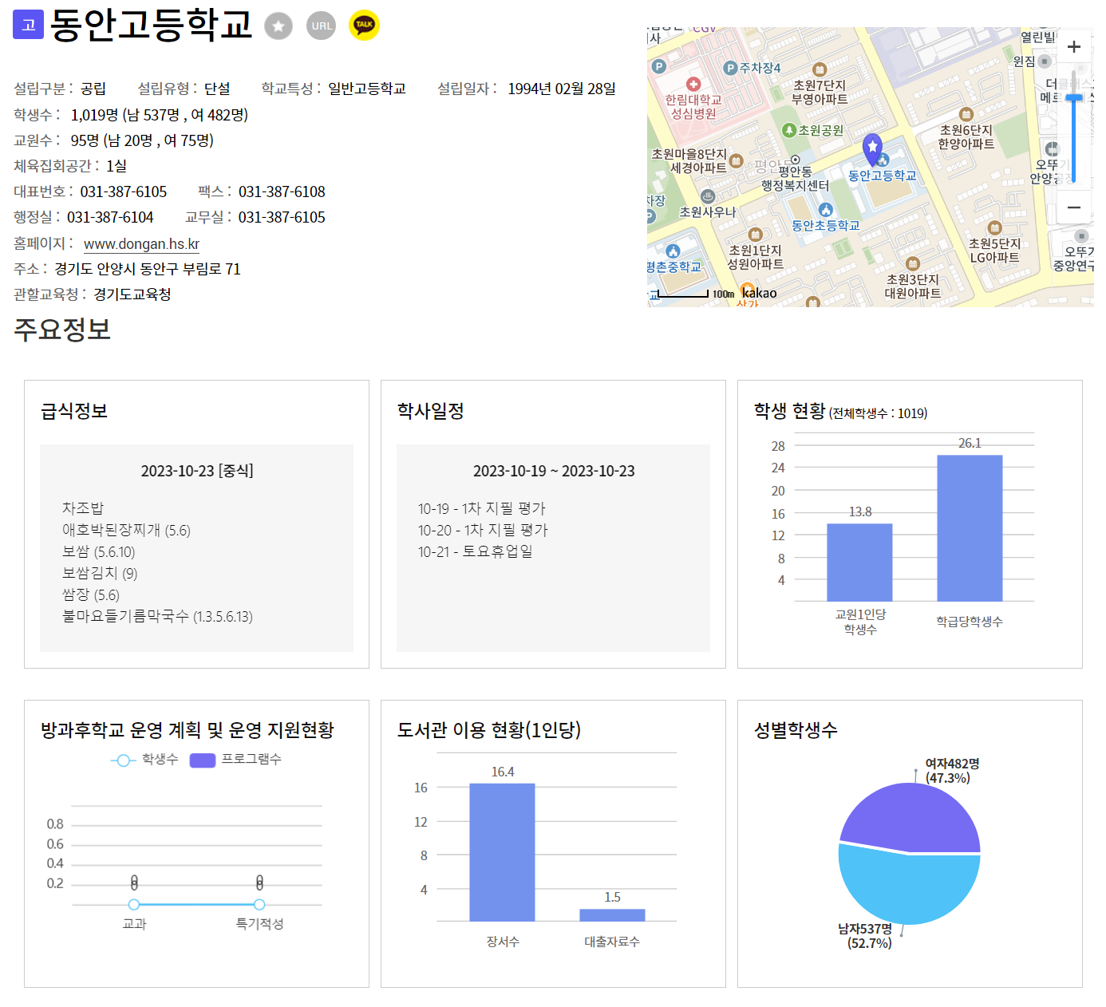Screen dimensions: 1106x1007
Task: Zoom out the map with minus button
Action: click(x=1074, y=207)
